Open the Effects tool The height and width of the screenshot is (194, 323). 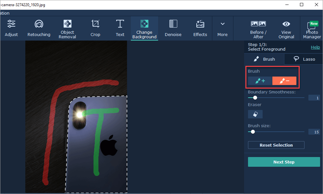200,29
